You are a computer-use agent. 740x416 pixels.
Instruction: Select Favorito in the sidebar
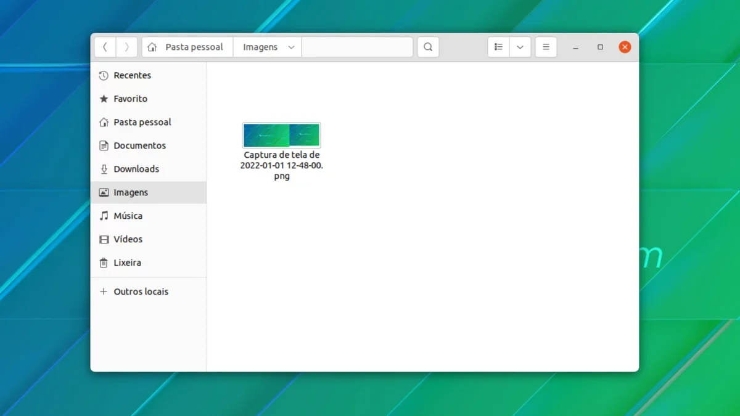(149, 99)
